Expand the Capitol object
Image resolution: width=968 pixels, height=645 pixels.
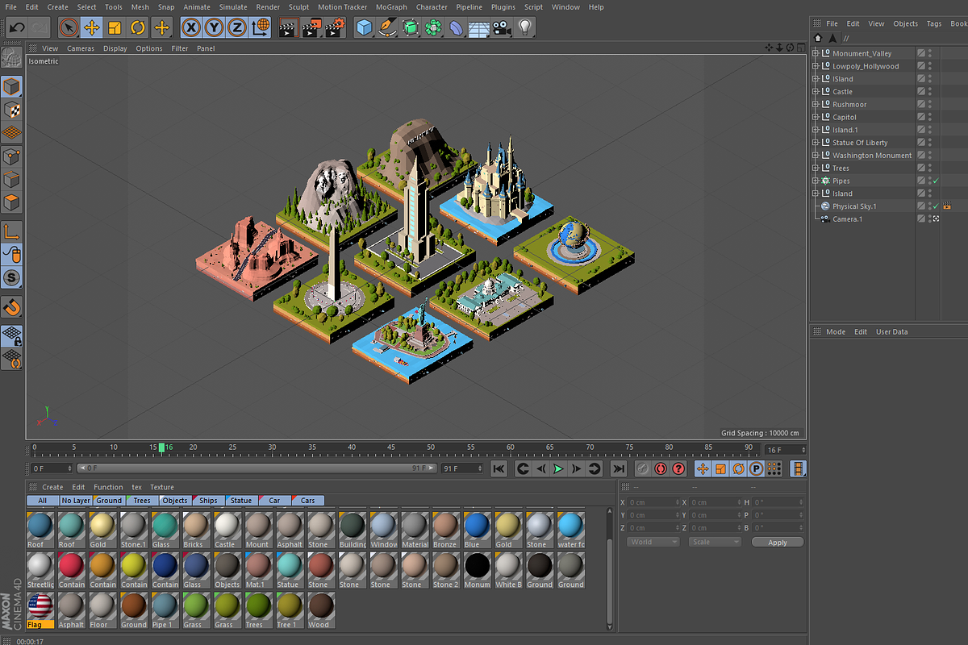815,117
